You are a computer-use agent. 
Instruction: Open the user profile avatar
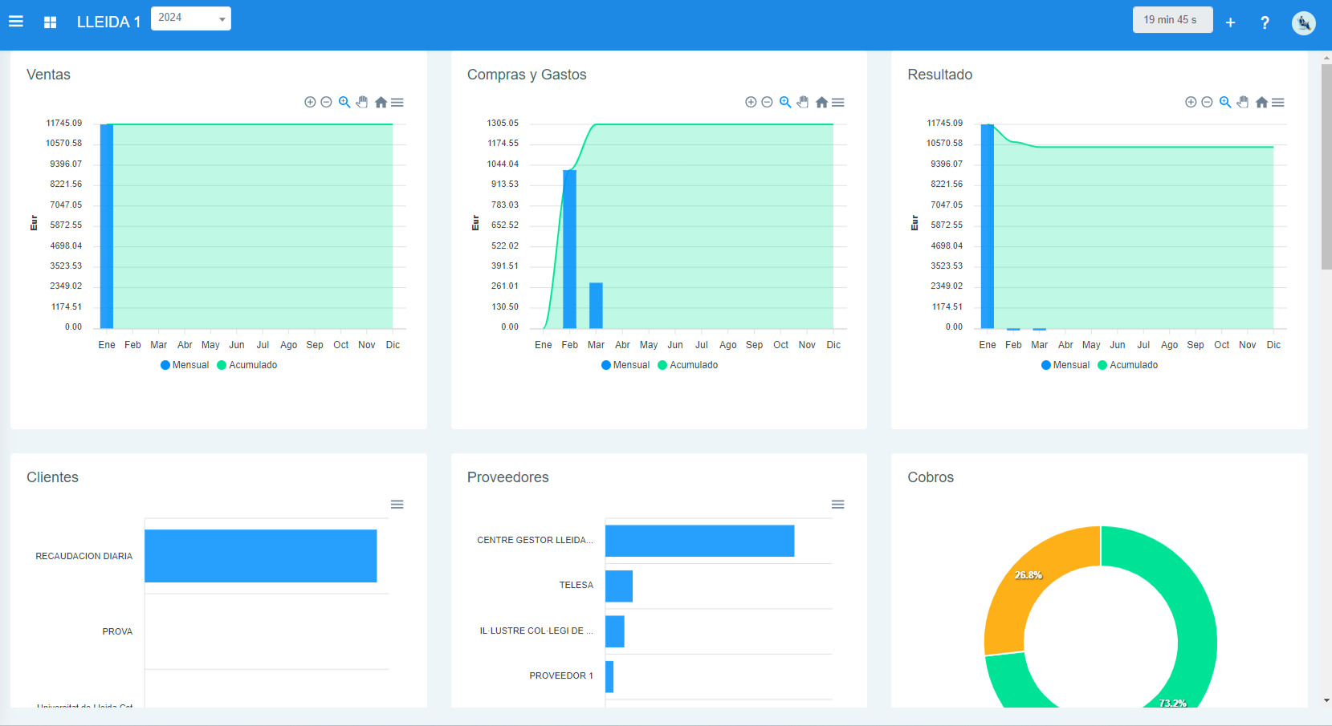[1303, 22]
